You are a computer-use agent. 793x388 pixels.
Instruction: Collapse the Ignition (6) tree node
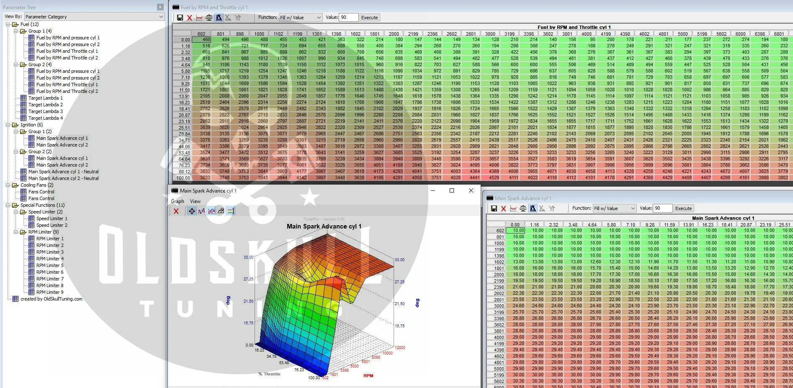coord(8,125)
